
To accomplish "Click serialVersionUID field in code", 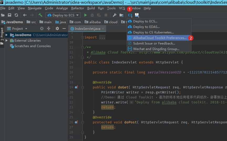I will [164, 72].
